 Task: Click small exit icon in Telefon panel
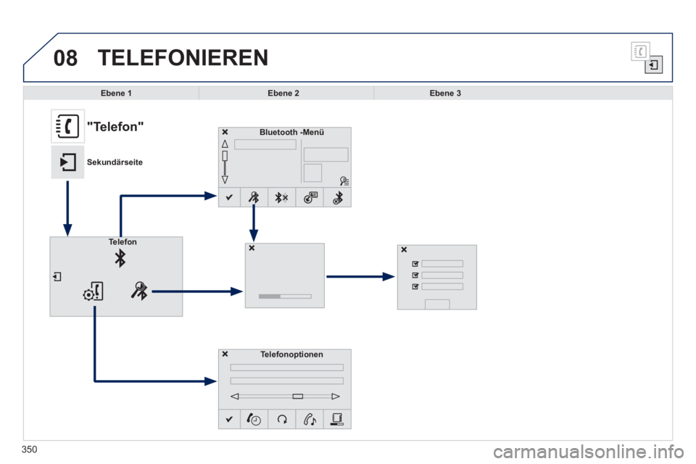click(x=57, y=277)
